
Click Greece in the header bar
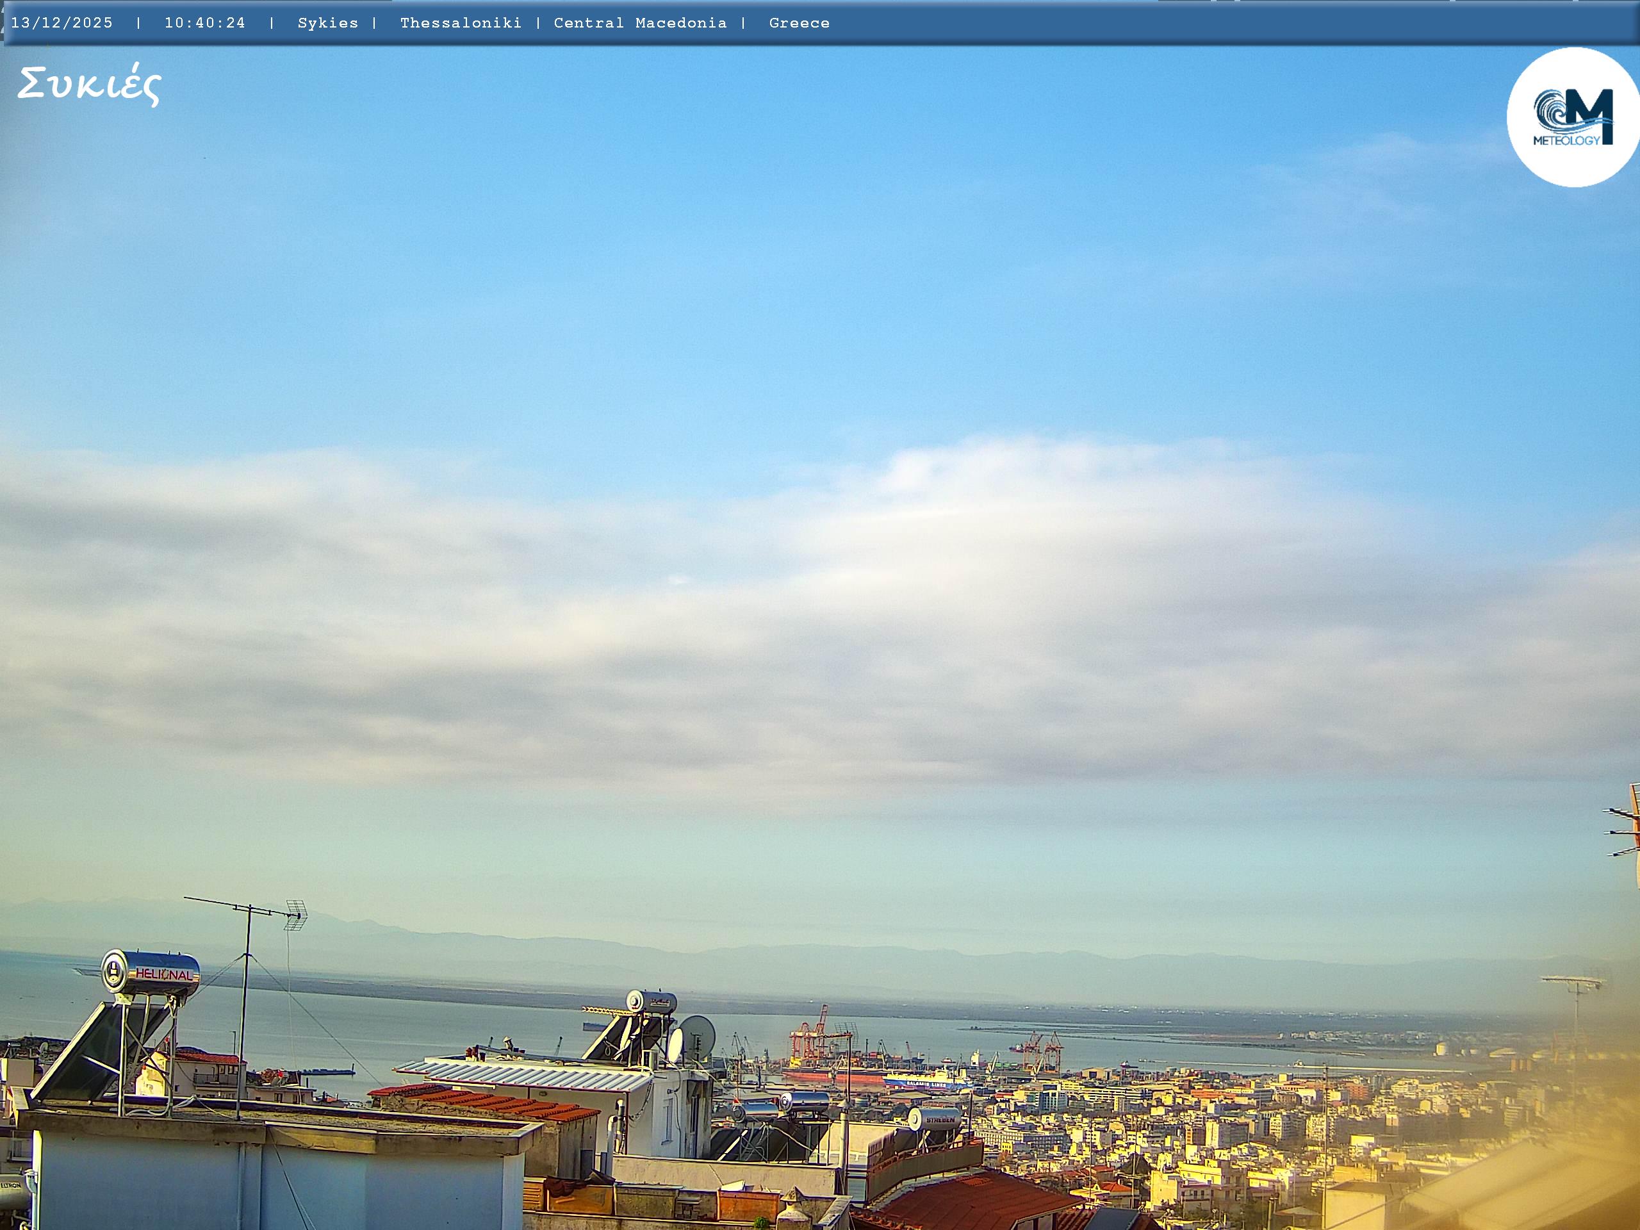pos(799,23)
